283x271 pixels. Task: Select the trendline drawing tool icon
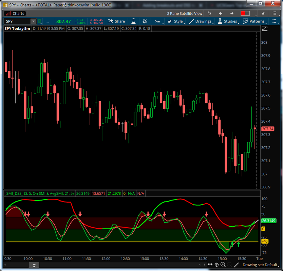236,265
